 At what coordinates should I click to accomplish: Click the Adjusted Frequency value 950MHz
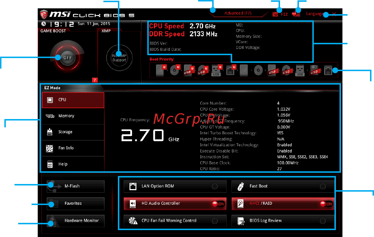[286, 121]
